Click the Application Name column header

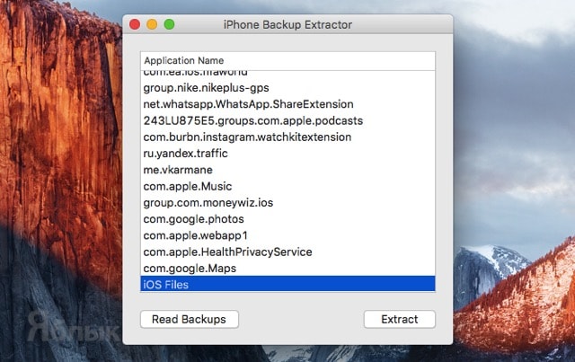tap(287, 60)
